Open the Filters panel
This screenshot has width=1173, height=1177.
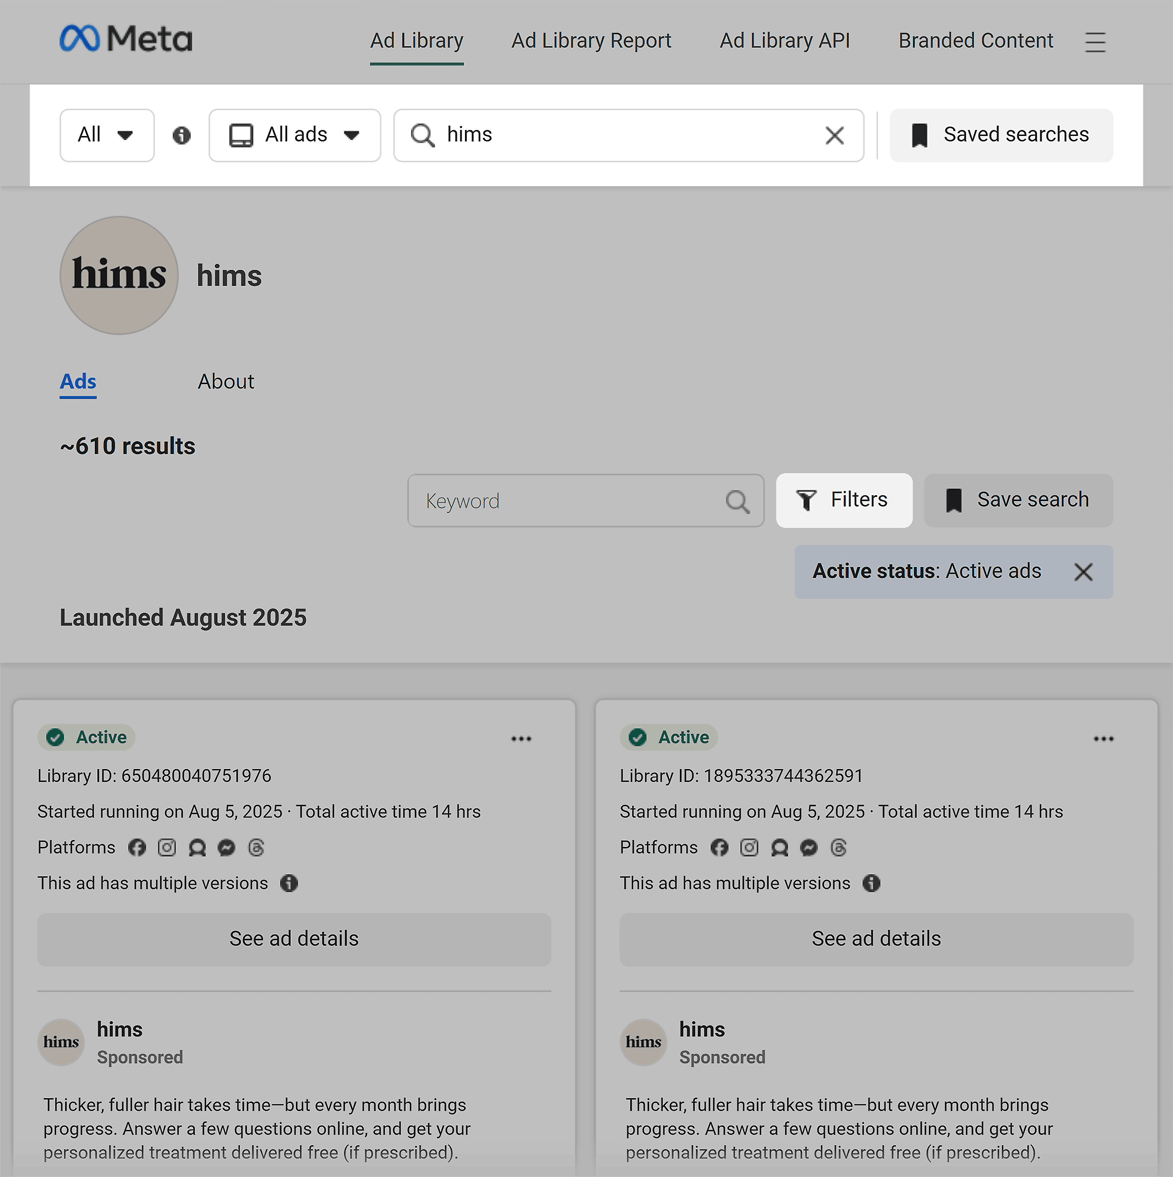coord(844,500)
